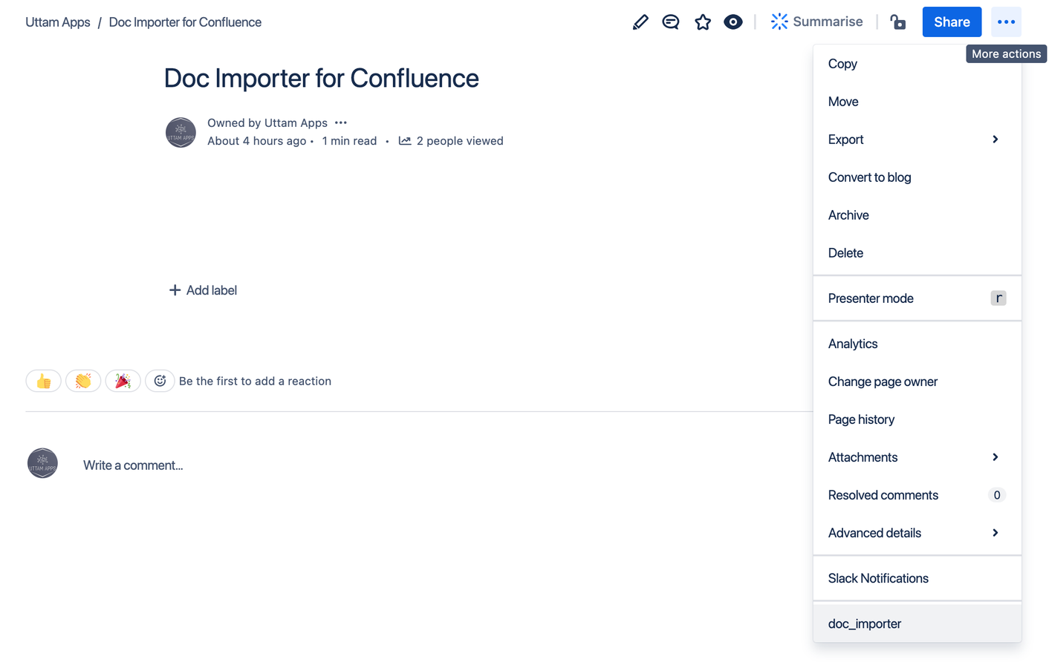Choose Change page owner
This screenshot has width=1049, height=668.
[917, 382]
